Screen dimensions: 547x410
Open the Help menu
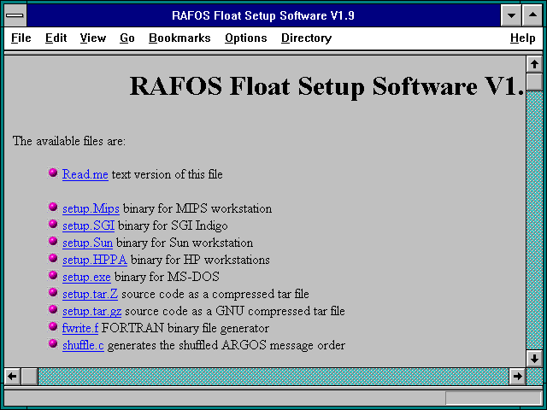tap(522, 38)
